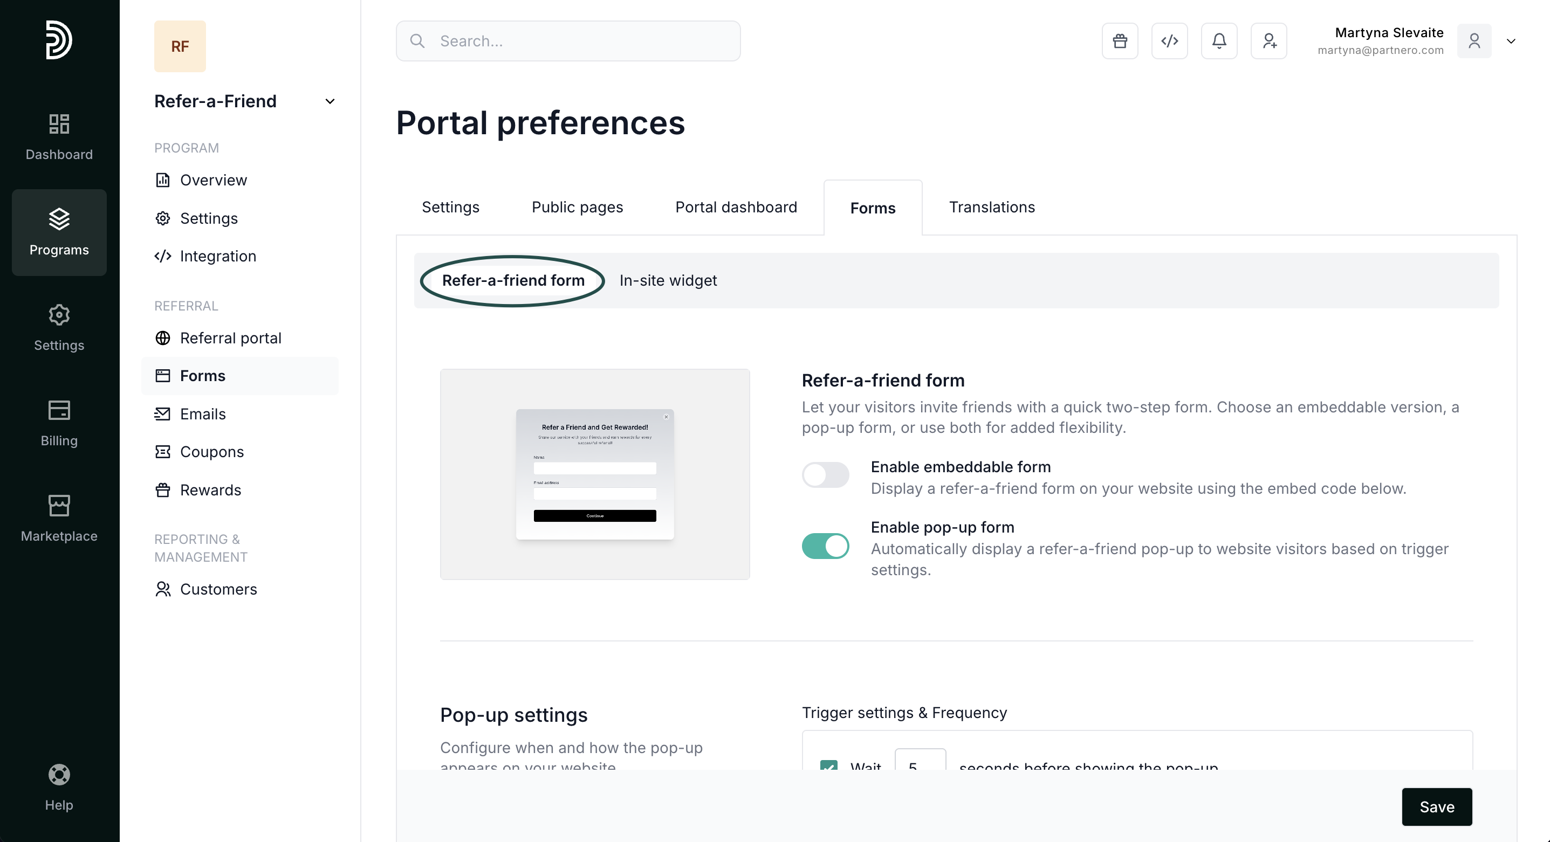This screenshot has height=842, width=1550.
Task: Open user account menu chevron
Action: tap(1511, 41)
